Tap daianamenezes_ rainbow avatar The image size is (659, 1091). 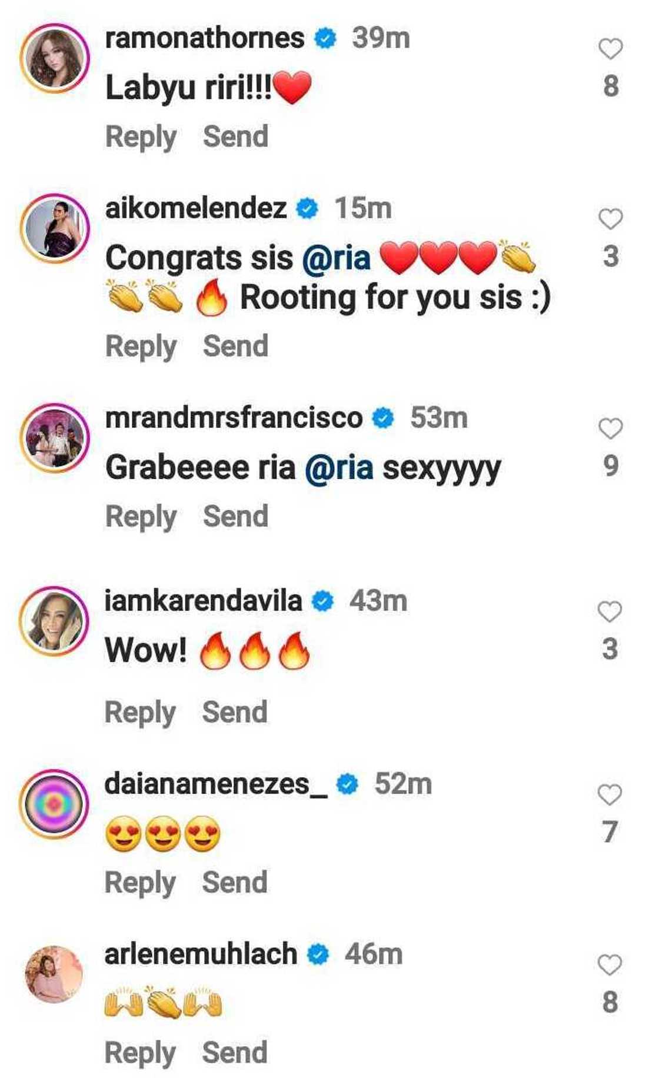click(54, 804)
